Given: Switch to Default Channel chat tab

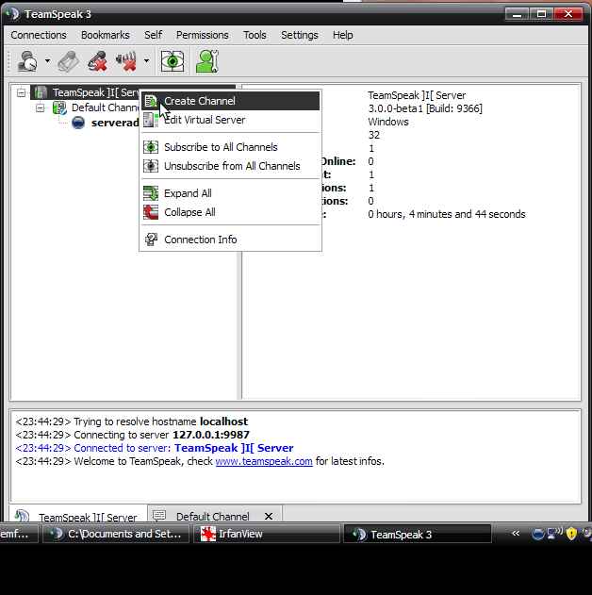Looking at the screenshot, I should [214, 516].
